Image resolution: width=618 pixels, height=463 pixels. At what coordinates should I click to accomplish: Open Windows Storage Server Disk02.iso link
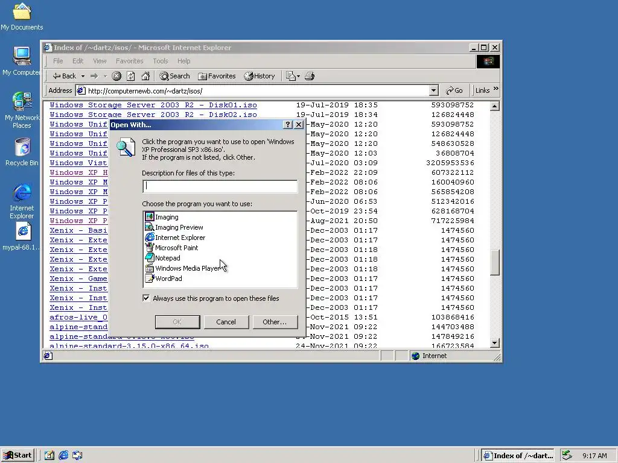coord(153,115)
